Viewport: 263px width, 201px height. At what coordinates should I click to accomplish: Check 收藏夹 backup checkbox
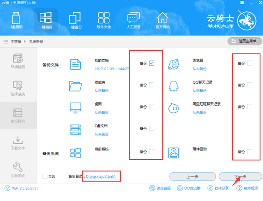(152, 85)
